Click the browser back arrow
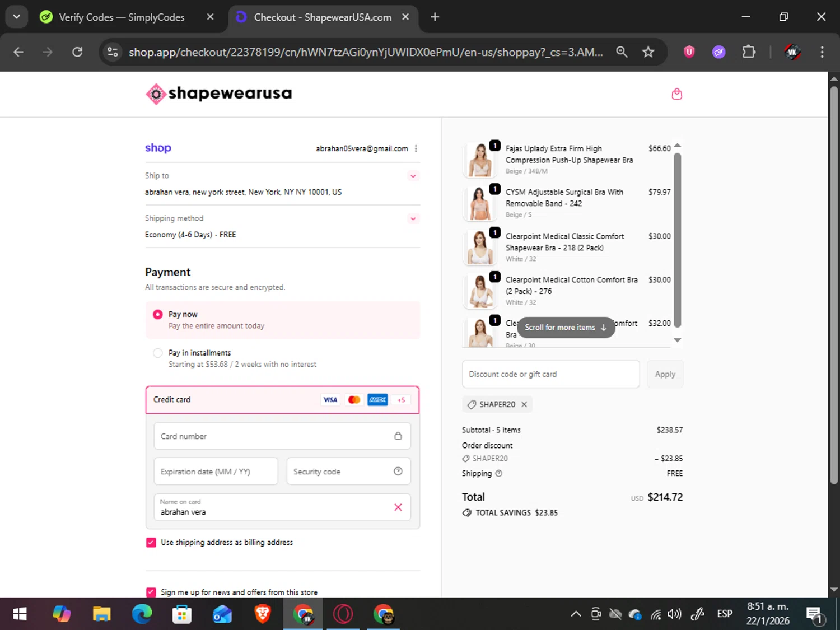 18,52
